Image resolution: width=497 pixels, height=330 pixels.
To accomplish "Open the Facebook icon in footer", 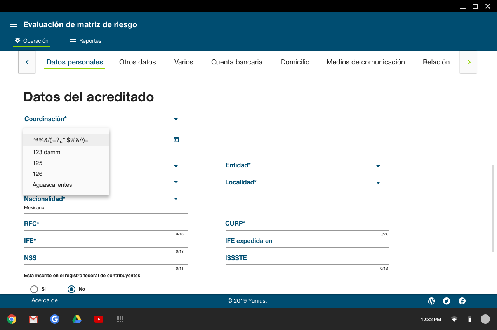I will tap(462, 301).
